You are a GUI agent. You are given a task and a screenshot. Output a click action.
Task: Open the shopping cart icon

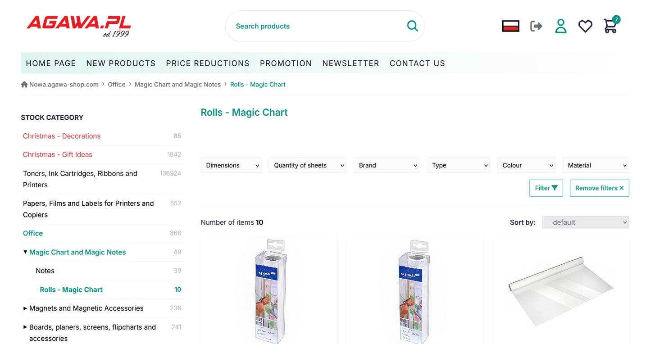pos(610,26)
